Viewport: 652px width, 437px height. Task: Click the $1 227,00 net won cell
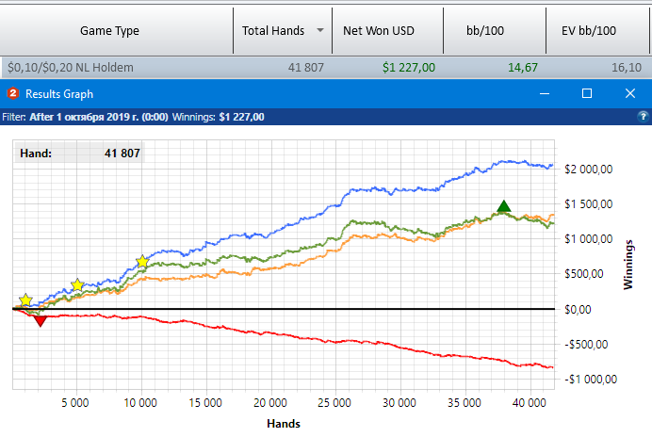point(409,68)
